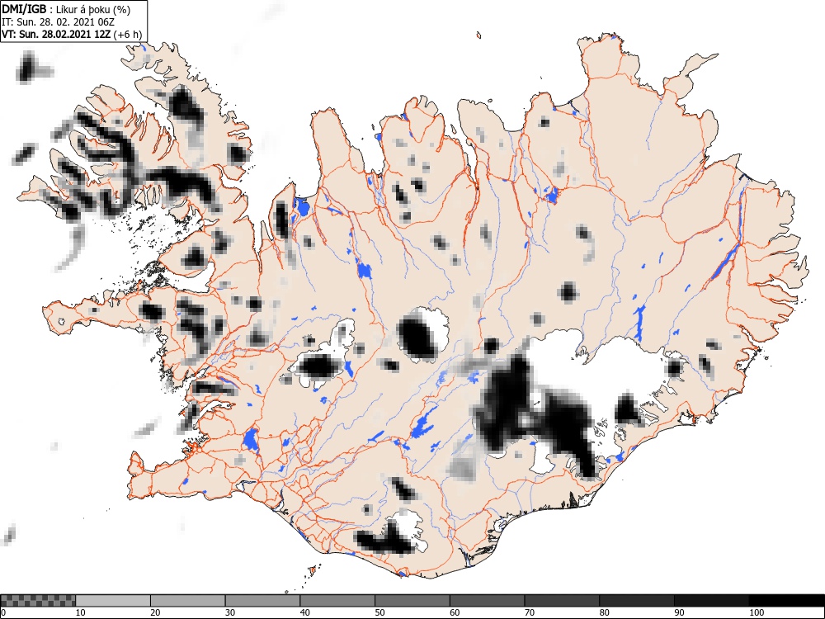Choose the 30–40 percent legend swatch

262,601
